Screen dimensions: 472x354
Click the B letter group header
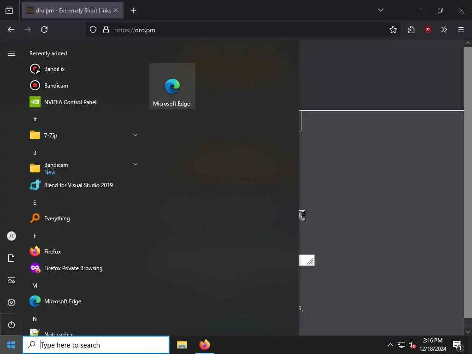coord(35,153)
